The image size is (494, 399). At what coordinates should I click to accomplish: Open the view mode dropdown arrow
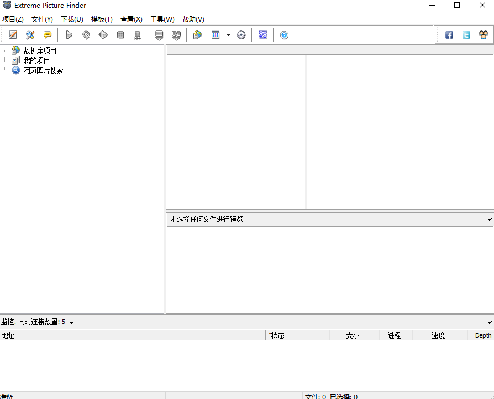pos(228,35)
